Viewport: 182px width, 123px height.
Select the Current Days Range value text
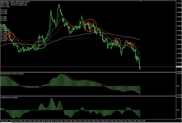click(19, 5)
